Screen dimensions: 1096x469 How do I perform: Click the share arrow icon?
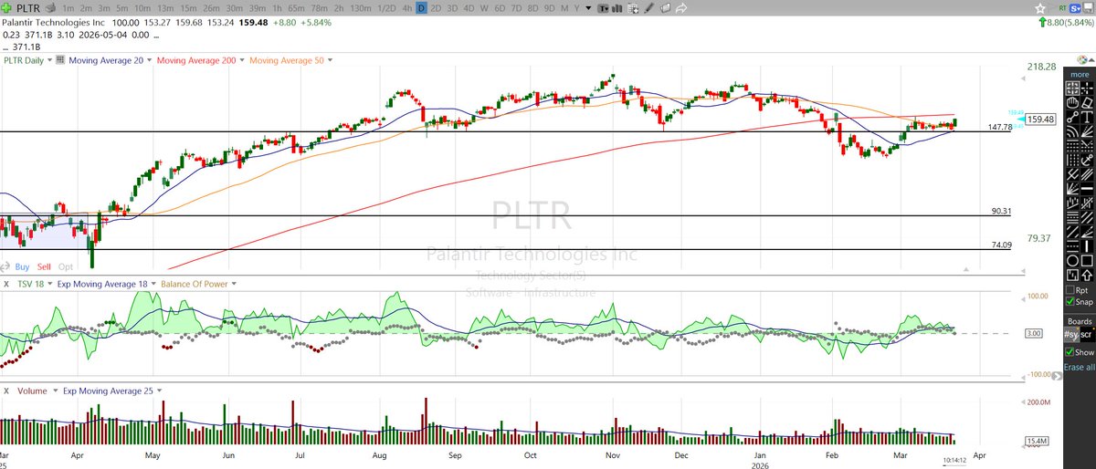pyautogui.click(x=681, y=8)
